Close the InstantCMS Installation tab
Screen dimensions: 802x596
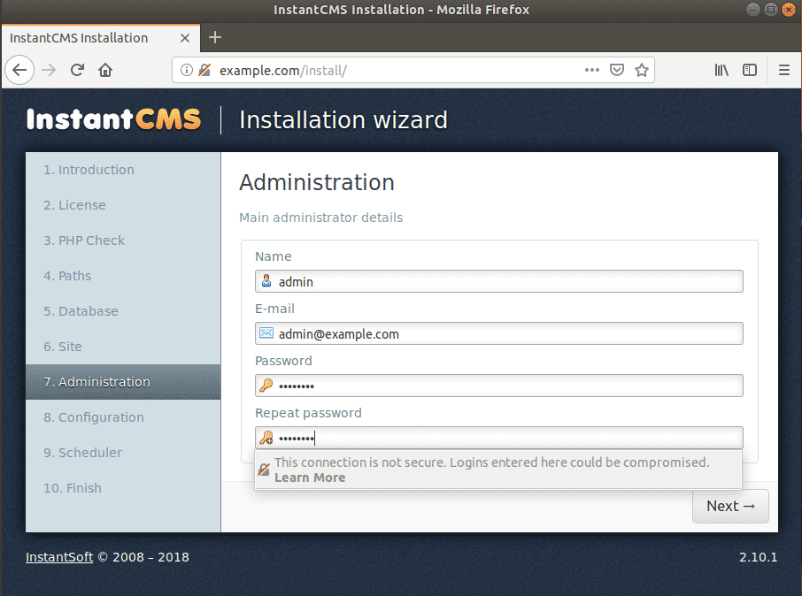click(185, 38)
